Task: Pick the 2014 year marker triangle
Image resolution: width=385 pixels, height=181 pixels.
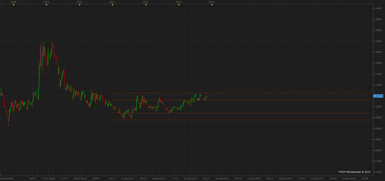Action: pos(211,5)
